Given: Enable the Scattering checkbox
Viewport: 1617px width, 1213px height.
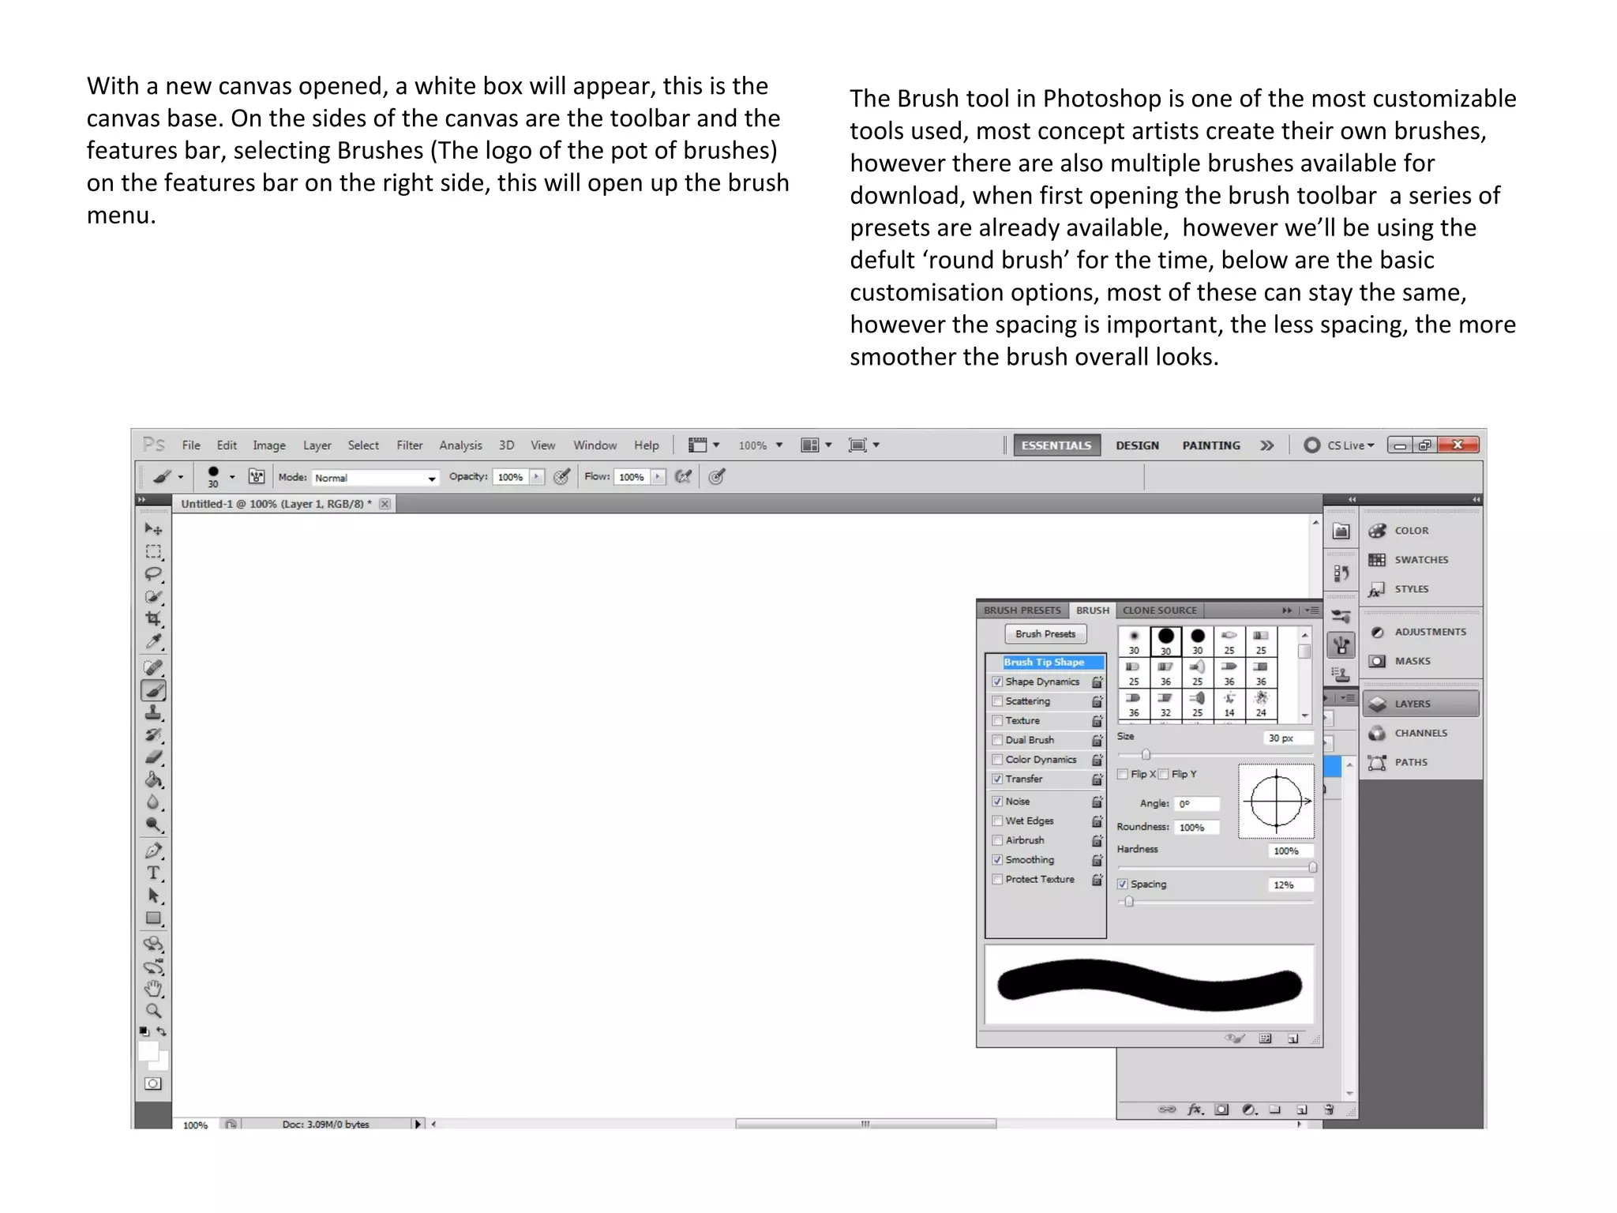Looking at the screenshot, I should coord(997,701).
